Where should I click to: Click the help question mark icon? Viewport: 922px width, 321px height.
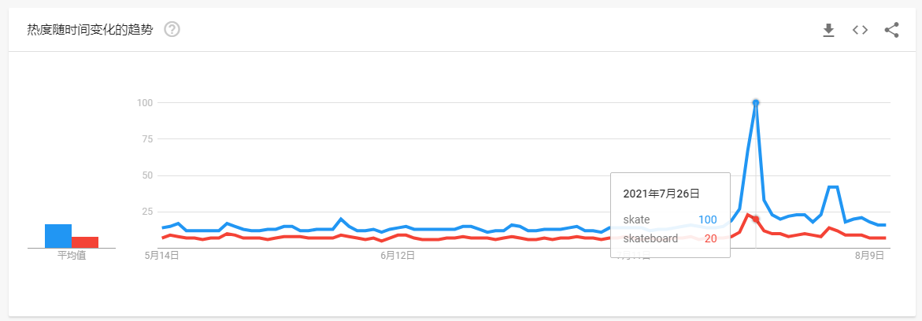tap(172, 29)
